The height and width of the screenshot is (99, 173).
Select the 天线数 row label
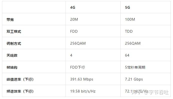[12, 55]
